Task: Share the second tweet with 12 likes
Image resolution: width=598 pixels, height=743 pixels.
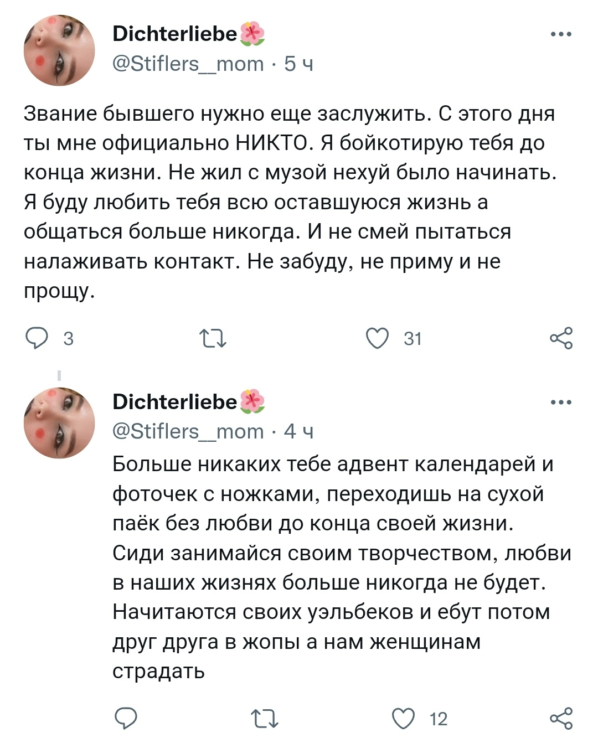Action: pos(561,718)
